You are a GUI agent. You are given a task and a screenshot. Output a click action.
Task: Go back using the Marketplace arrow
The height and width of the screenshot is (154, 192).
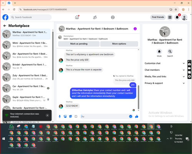pos(5,26)
